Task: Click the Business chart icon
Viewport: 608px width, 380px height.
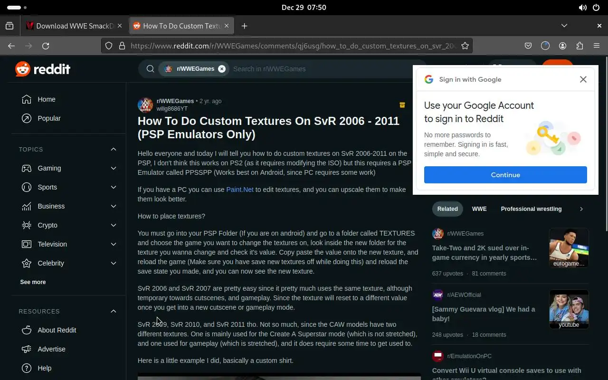Action: (27, 206)
